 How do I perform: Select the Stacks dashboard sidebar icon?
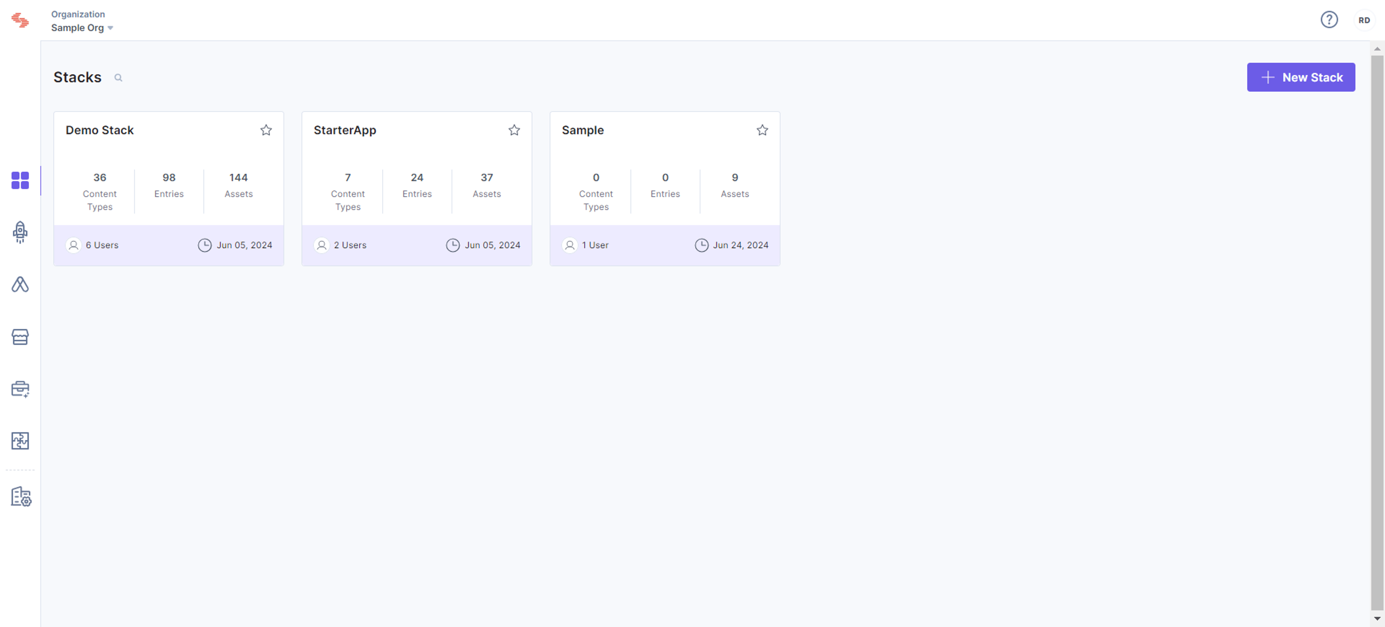point(20,181)
